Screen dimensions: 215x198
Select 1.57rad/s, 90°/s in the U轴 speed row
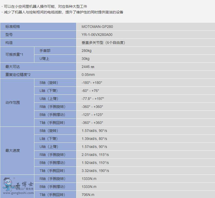coord(94,147)
